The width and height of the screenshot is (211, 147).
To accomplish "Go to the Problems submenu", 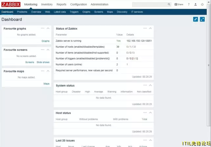I will pyautogui.click(x=22, y=12).
